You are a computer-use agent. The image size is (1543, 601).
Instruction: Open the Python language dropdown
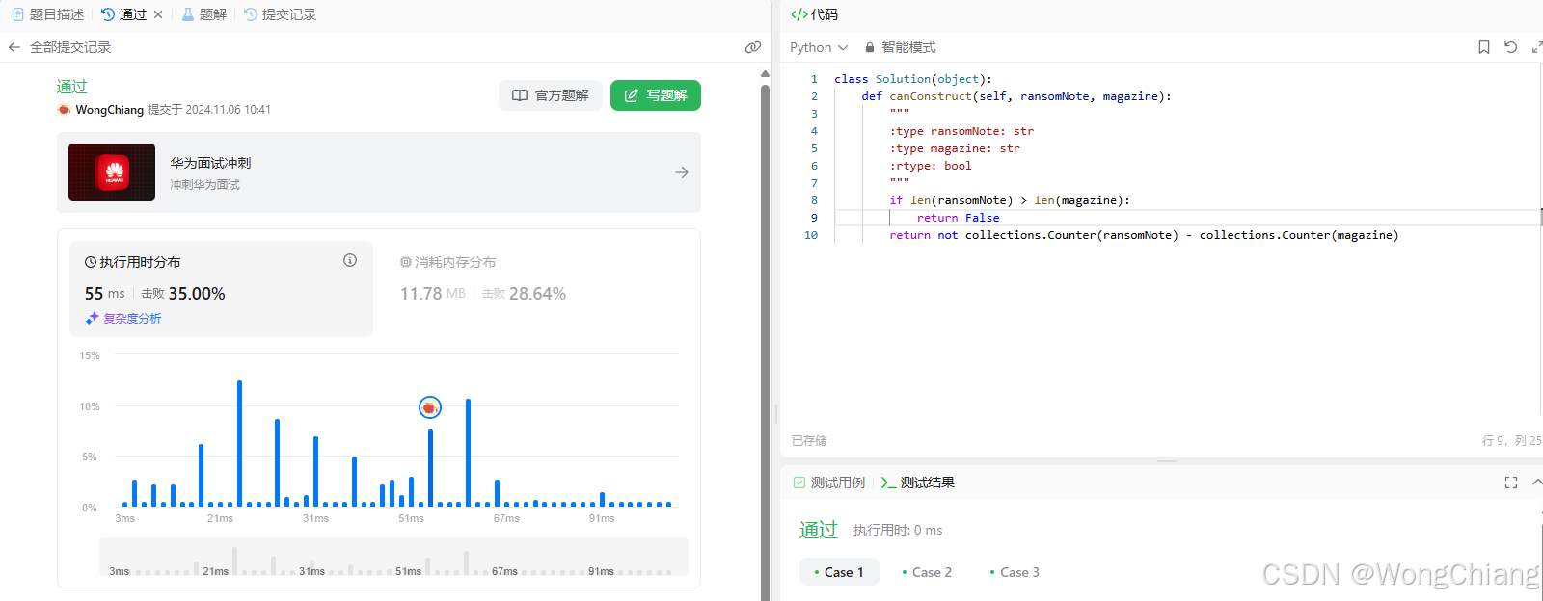click(819, 47)
